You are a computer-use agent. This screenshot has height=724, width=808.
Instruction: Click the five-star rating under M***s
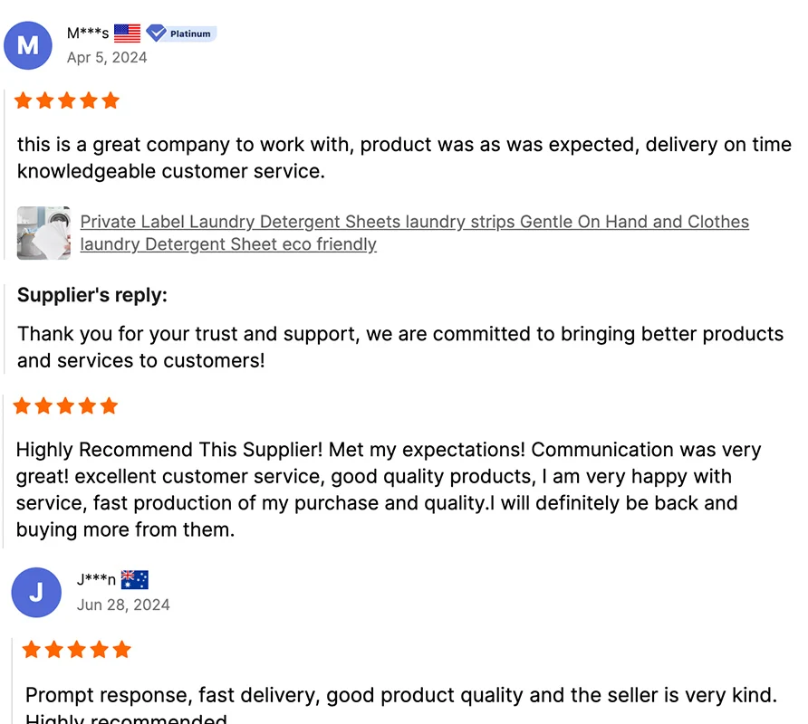point(67,100)
